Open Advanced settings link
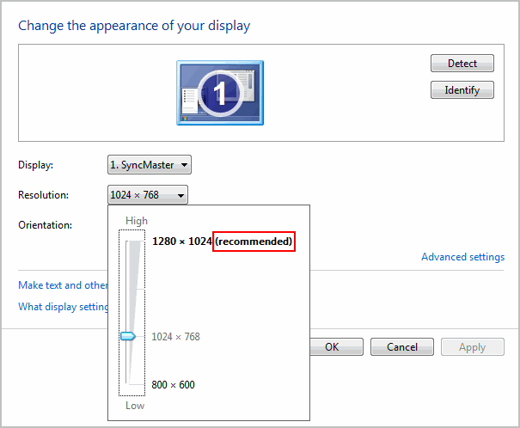 click(x=463, y=257)
